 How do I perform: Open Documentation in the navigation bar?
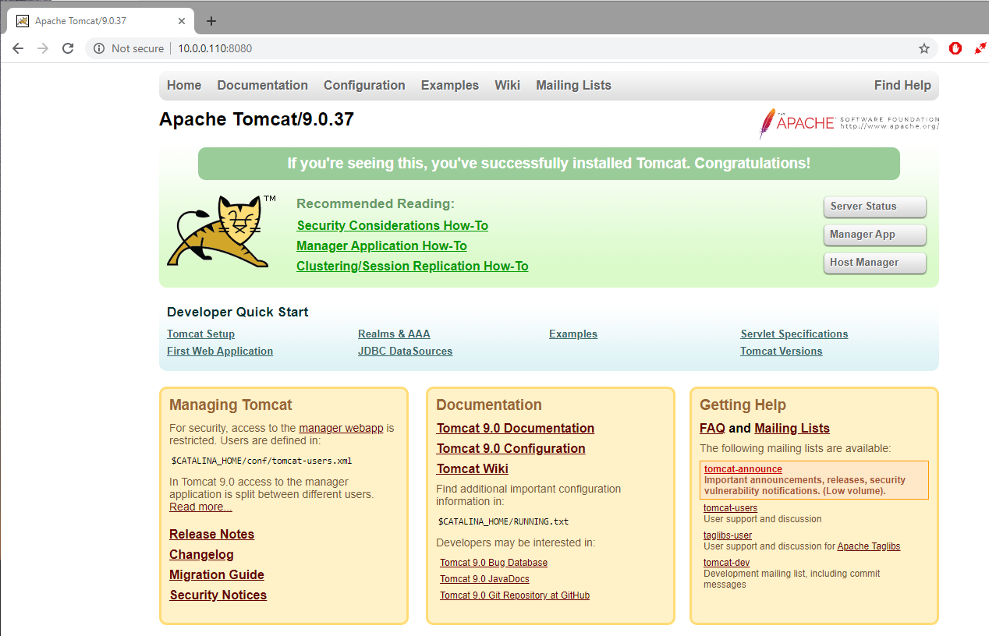pos(263,86)
